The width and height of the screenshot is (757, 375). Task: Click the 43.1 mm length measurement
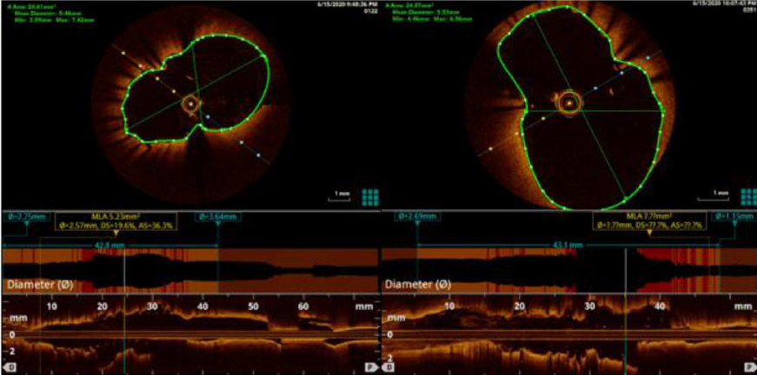568,245
